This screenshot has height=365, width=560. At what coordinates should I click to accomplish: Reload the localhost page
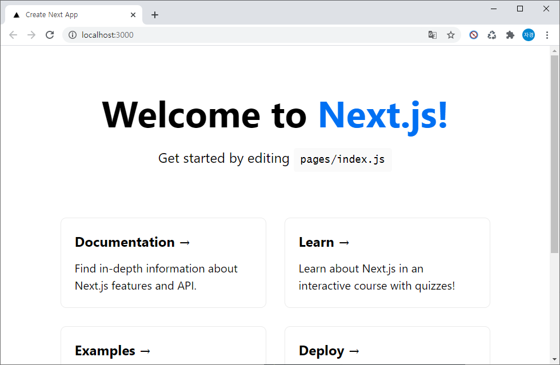tap(50, 35)
